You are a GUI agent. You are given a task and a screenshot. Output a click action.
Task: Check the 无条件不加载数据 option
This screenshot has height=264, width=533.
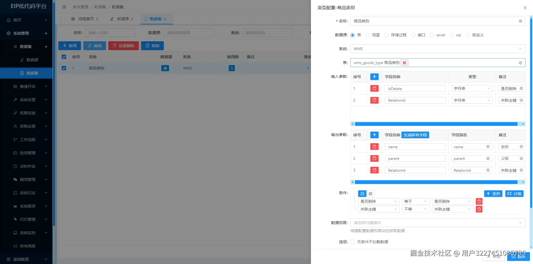point(352,242)
